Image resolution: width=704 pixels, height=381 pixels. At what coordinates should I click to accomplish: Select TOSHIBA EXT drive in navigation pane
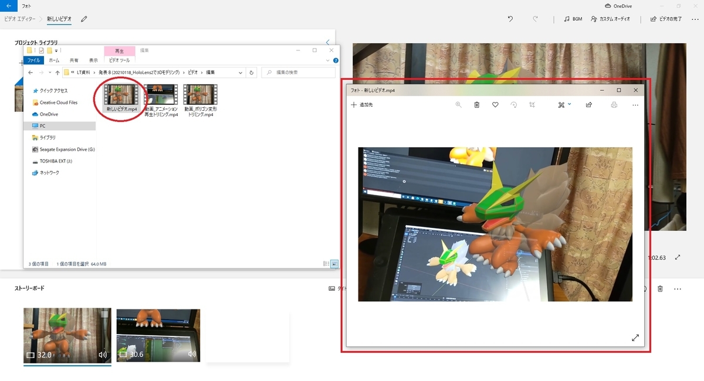pos(52,161)
